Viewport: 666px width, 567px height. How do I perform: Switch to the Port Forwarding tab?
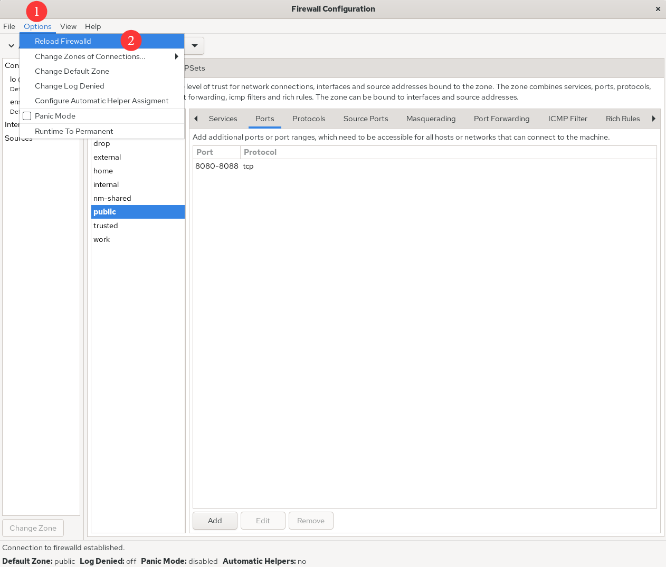click(501, 119)
